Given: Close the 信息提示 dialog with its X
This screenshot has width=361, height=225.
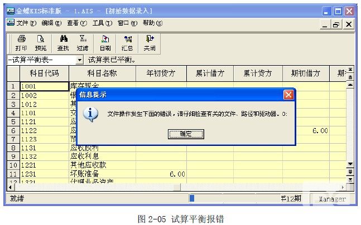Looking at the screenshot, I should 288,95.
